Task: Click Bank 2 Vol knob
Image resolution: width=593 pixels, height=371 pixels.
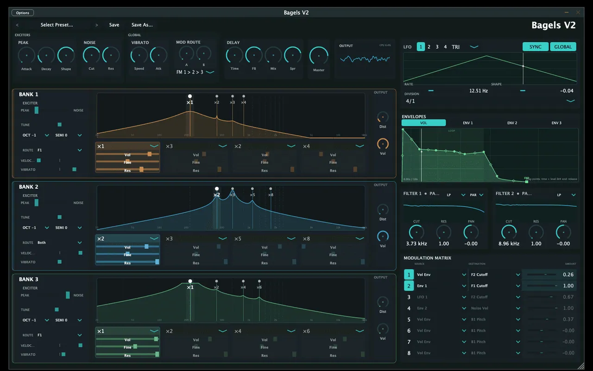Action: [383, 237]
